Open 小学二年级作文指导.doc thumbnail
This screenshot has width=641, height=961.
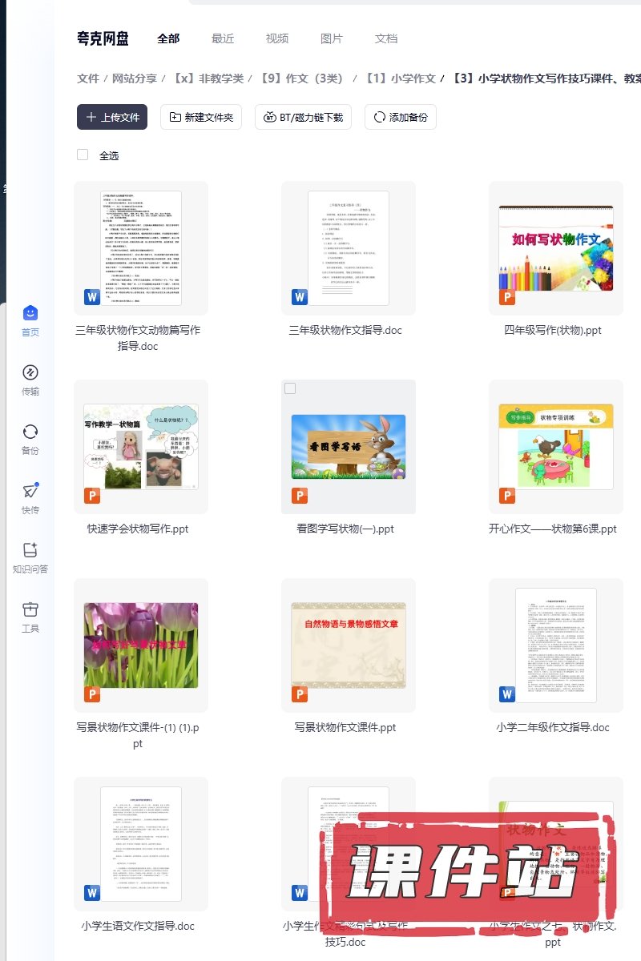555,645
